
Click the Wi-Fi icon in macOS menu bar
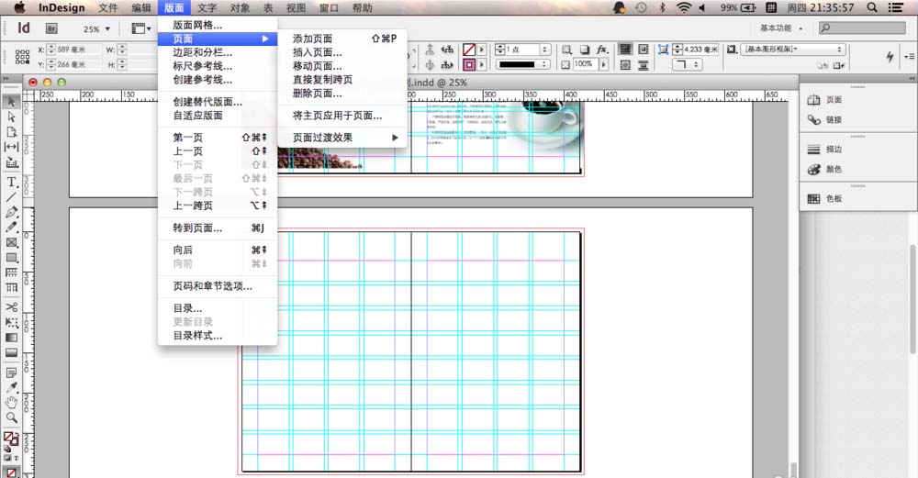pos(684,7)
